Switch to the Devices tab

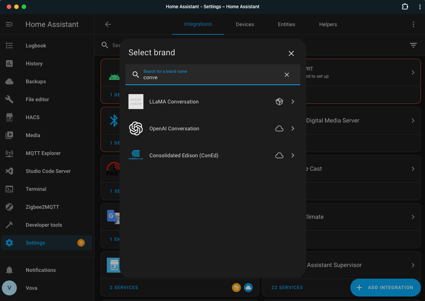click(x=245, y=24)
